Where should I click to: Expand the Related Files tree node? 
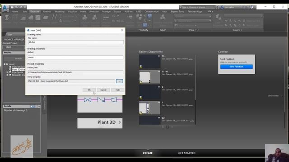coord(7,75)
